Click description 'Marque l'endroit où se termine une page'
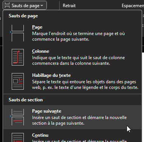The width and height of the screenshot is (144, 142). click(78, 37)
